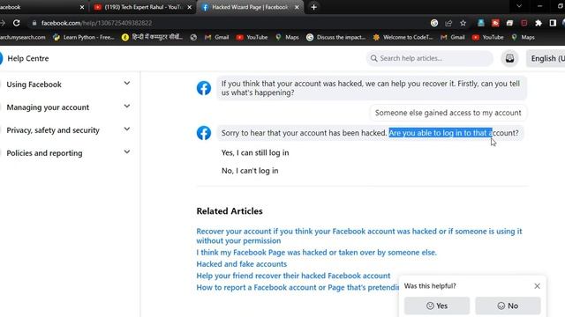The height and width of the screenshot is (317, 565).
Task: Expand the Policies and reporting section
Action: pyautogui.click(x=69, y=152)
